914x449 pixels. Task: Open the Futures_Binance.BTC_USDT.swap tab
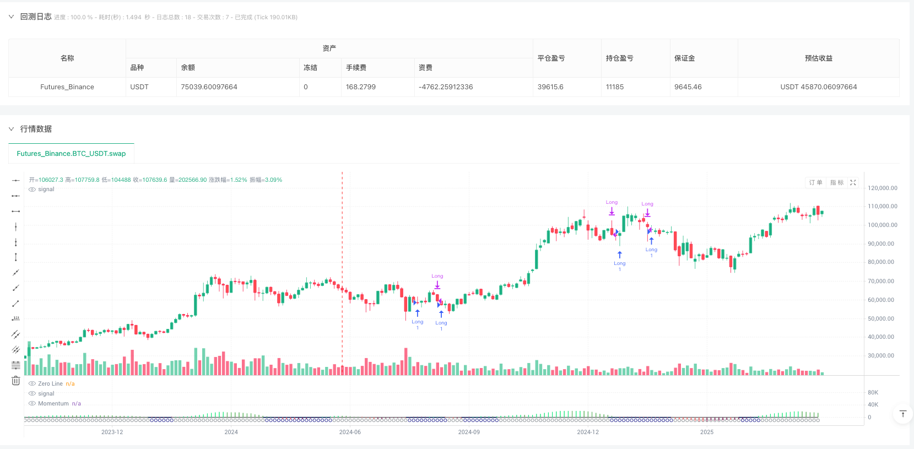[x=71, y=154]
